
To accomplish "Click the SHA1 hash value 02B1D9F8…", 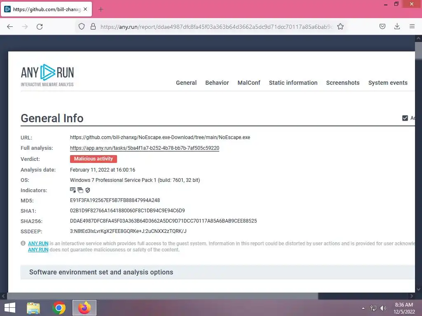I will tap(127, 211).
